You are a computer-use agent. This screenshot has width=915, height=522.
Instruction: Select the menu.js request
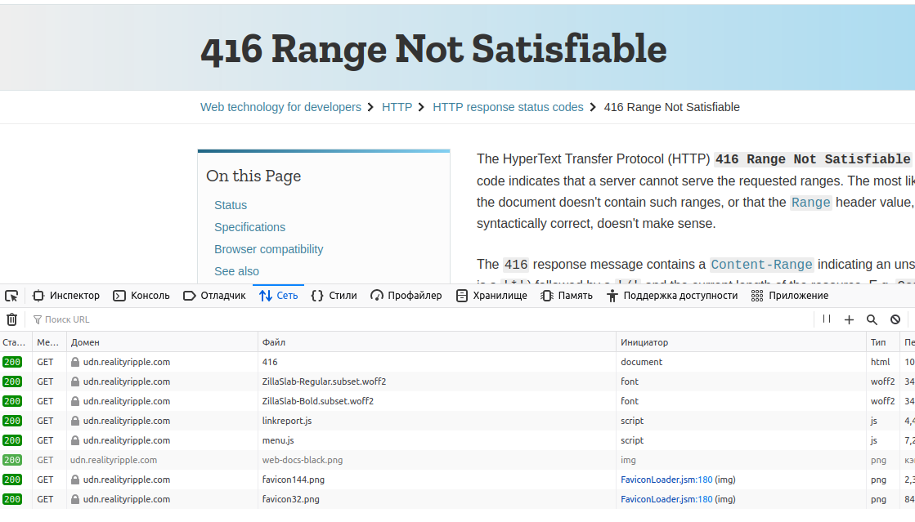pyautogui.click(x=458, y=440)
